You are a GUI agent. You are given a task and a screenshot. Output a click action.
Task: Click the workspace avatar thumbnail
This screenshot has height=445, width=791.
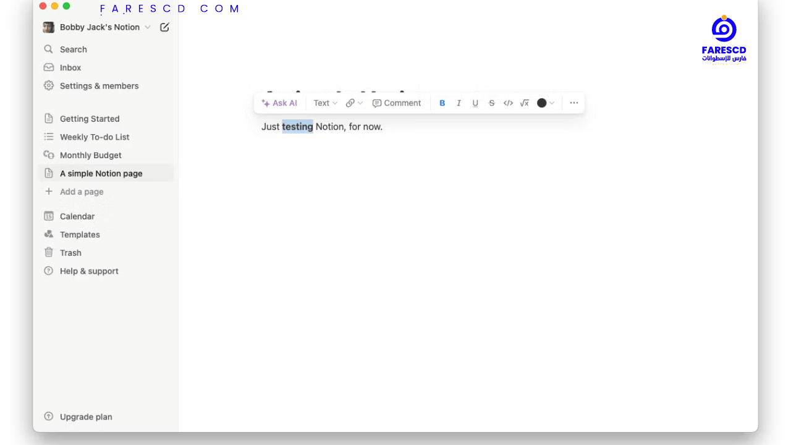[x=48, y=27]
